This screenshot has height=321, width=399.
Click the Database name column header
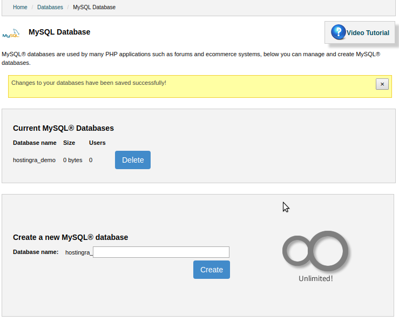35,143
